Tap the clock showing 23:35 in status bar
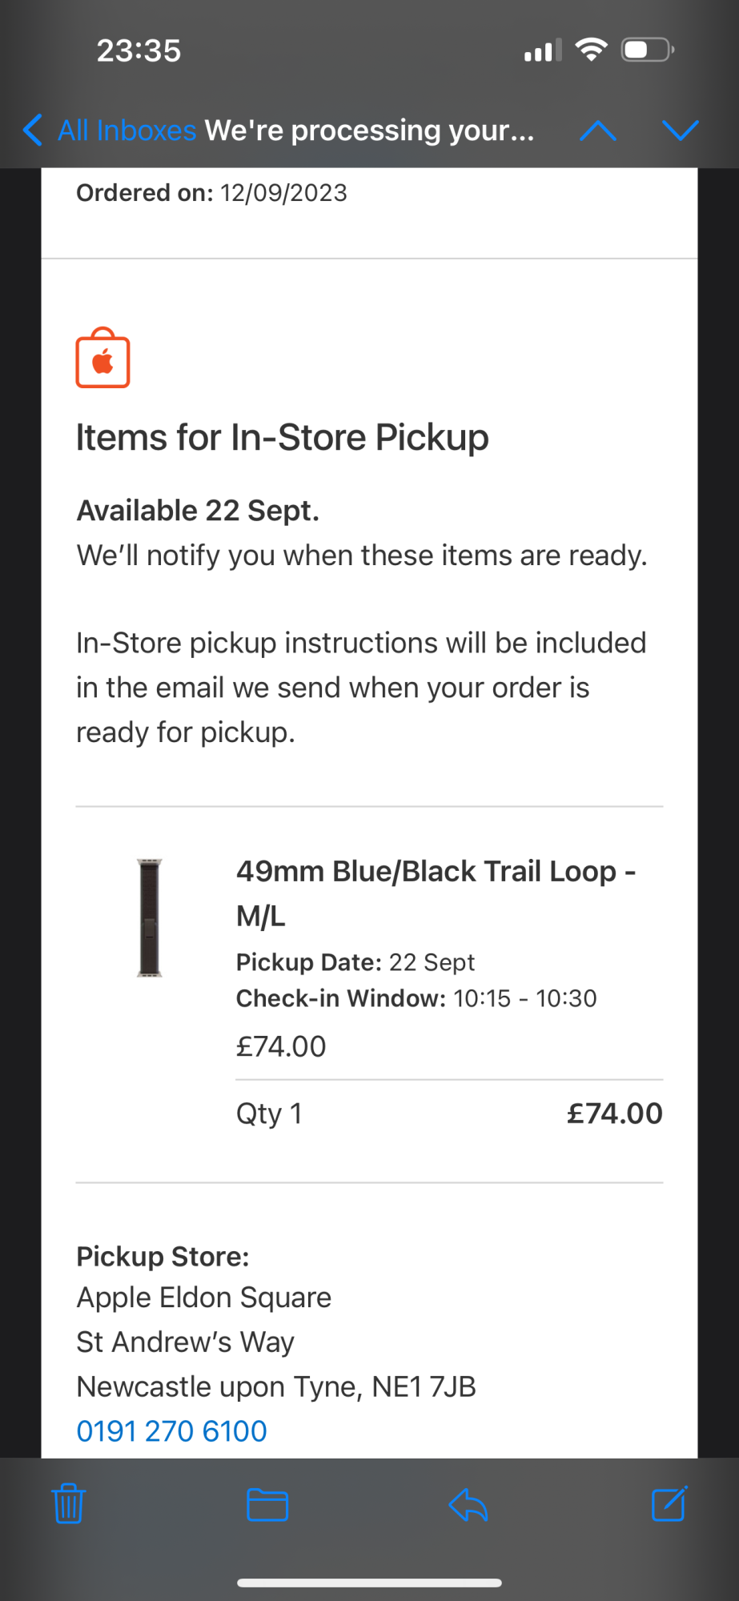This screenshot has height=1601, width=739. pos(139,50)
